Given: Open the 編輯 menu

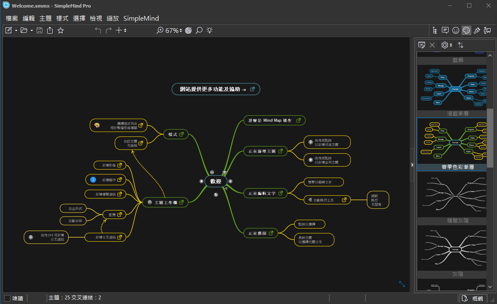Looking at the screenshot, I should click(x=29, y=19).
